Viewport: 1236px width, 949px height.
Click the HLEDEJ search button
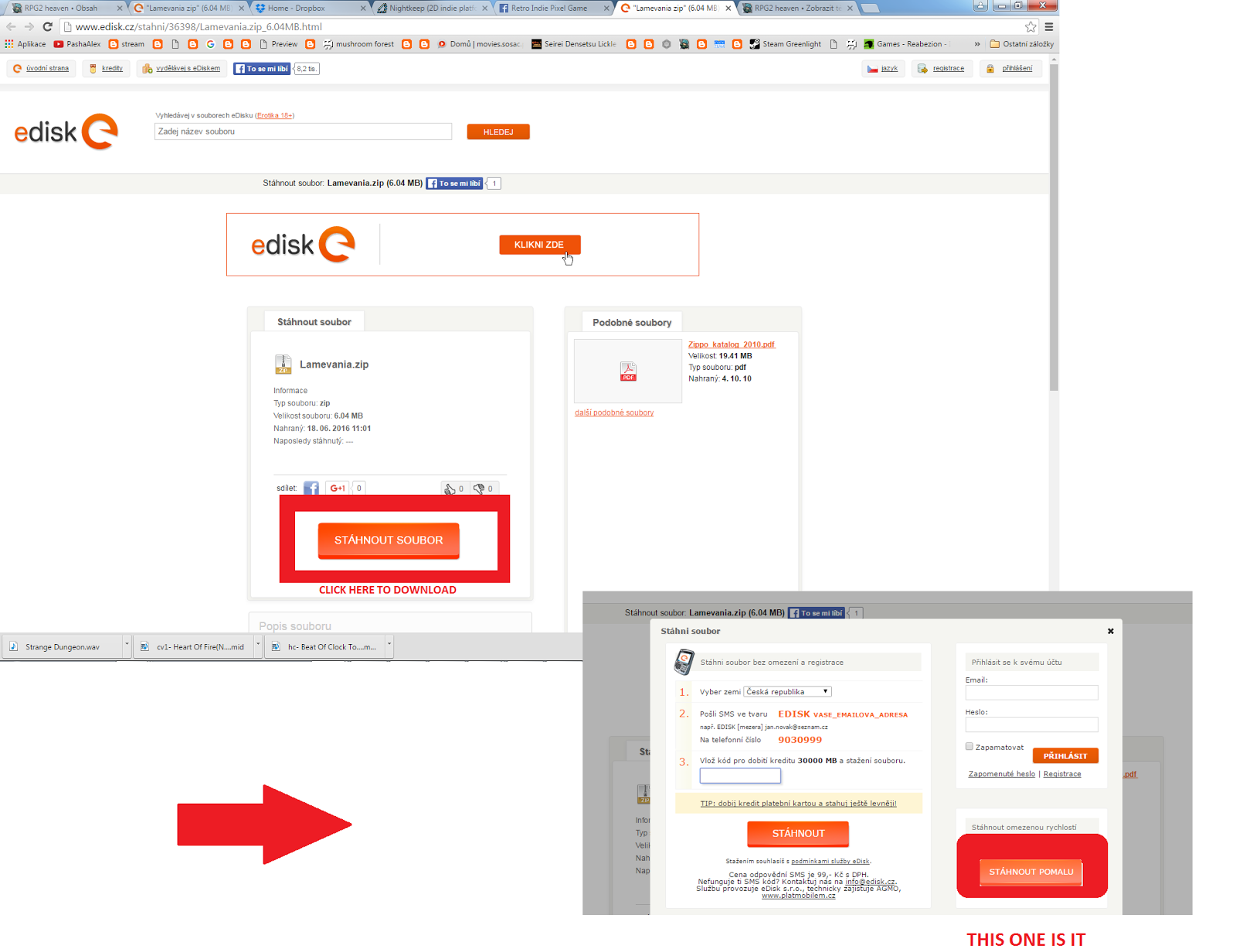498,132
